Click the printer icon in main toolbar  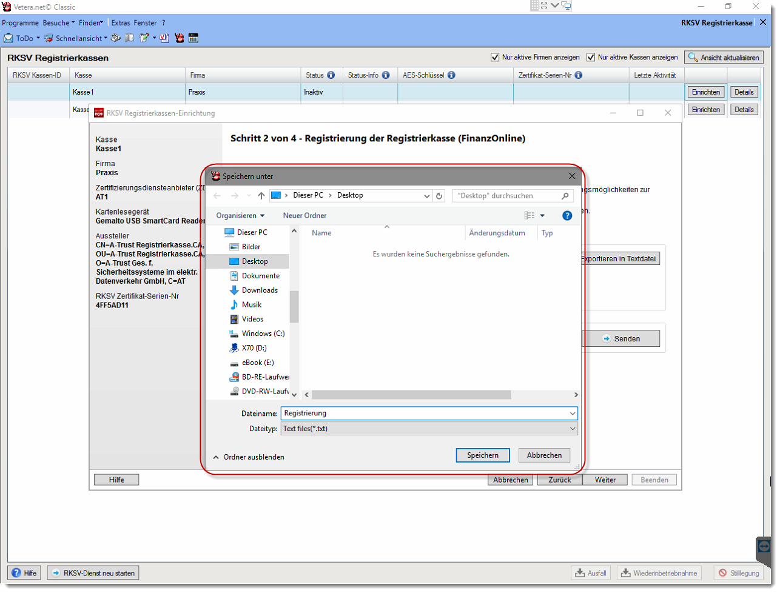coord(115,38)
